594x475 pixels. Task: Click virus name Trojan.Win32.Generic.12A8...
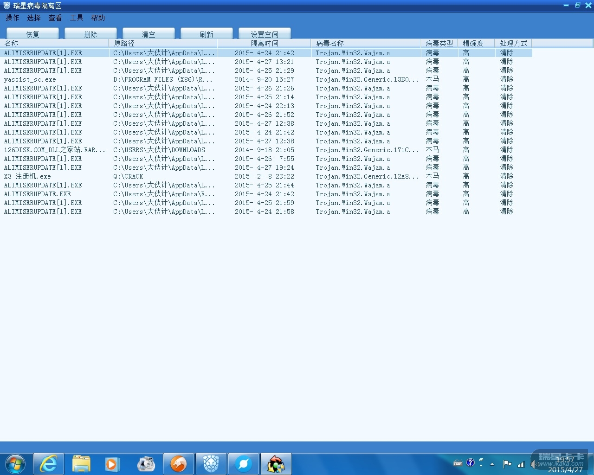point(367,176)
